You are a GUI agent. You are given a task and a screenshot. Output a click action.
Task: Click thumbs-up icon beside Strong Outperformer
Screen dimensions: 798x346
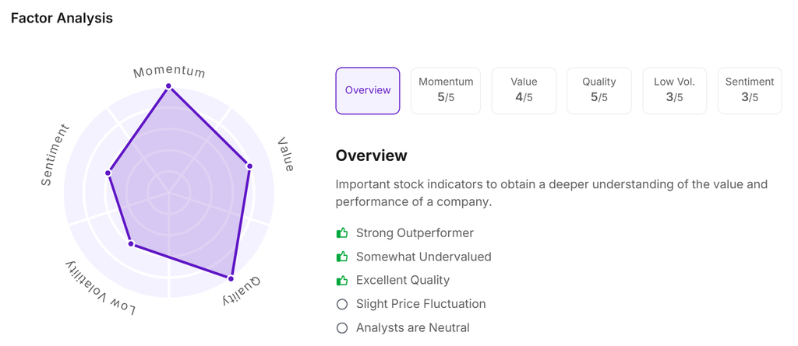point(342,233)
